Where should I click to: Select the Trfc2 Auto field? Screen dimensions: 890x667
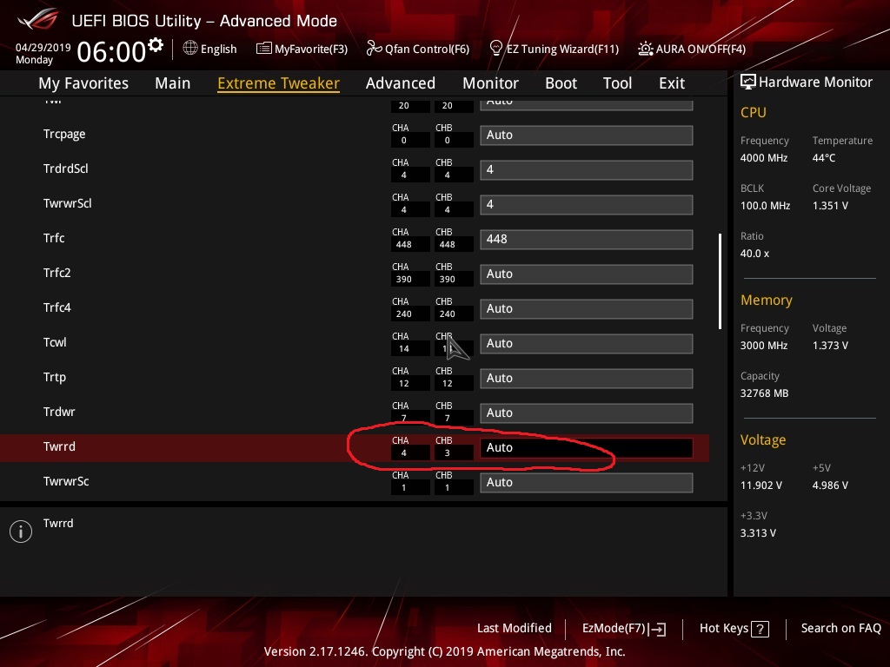coord(587,274)
